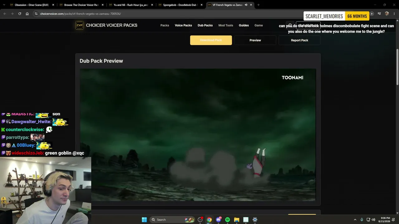Switch to Browse The Choicer Voicer Packs tab
Screen dimensions: 399x224
tap(81, 5)
